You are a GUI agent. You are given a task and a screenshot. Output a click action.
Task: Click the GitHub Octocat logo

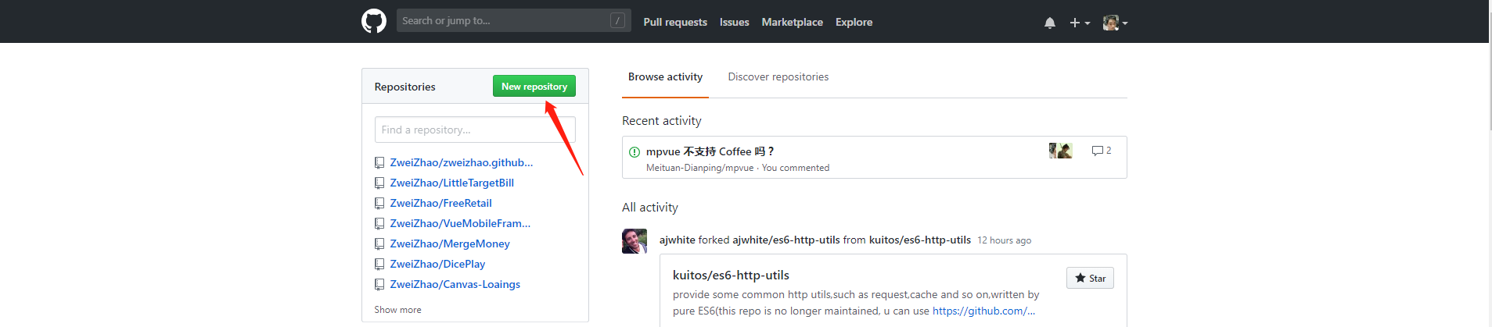pos(374,21)
